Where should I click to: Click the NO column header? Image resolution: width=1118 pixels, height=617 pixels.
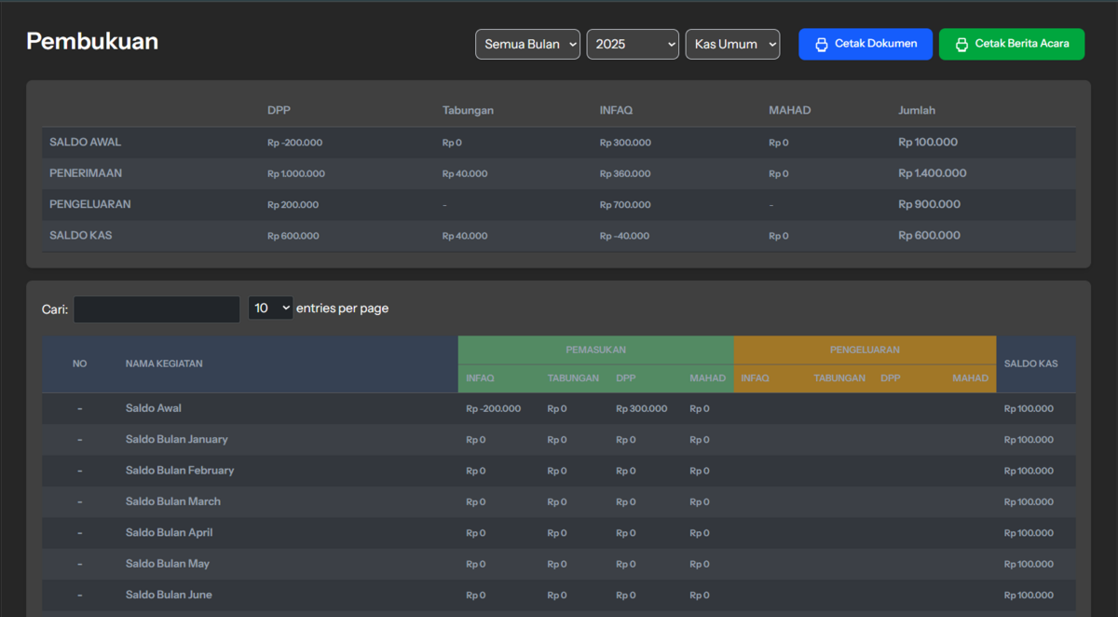(79, 363)
